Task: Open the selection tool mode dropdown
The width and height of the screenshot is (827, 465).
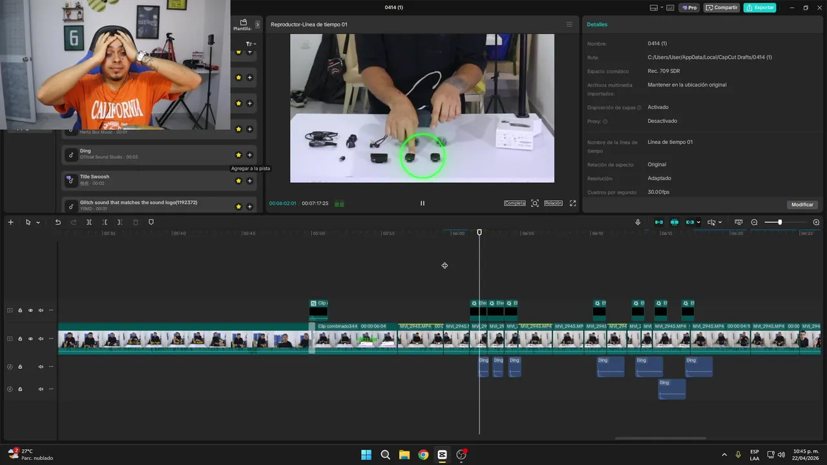Action: coord(38,222)
